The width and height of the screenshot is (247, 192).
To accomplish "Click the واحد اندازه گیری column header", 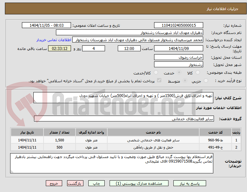I will [x=91, y=132].
